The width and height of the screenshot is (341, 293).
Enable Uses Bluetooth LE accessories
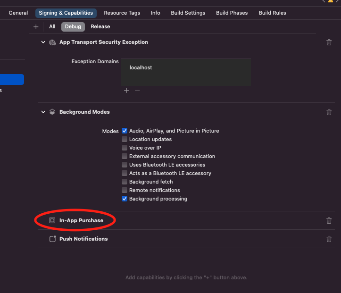tap(125, 165)
